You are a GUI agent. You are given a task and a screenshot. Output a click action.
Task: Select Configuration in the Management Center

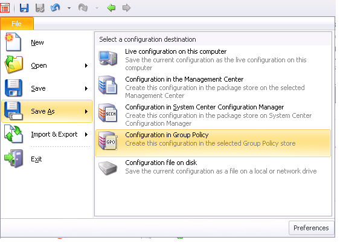click(213, 87)
